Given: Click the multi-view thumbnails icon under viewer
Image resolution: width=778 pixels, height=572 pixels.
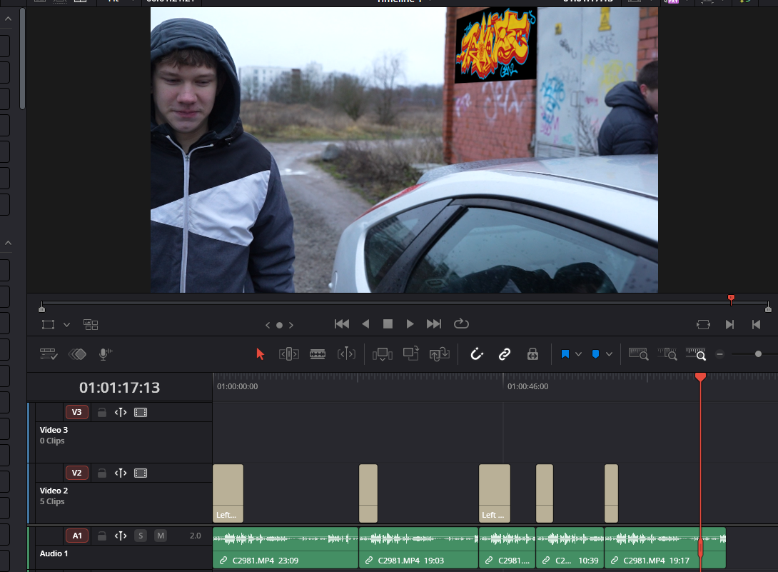Looking at the screenshot, I should [91, 325].
